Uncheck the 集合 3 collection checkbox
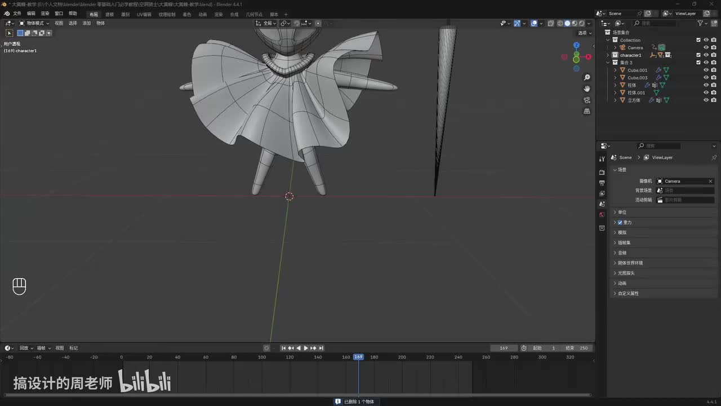The width and height of the screenshot is (721, 406). [698, 63]
